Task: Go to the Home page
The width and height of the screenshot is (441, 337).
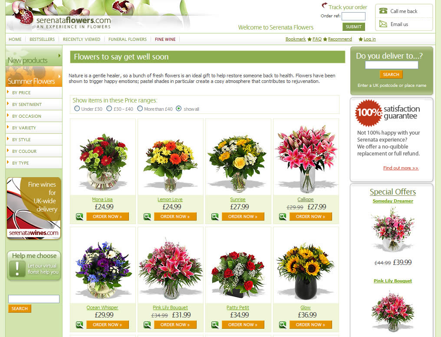Action: pos(15,40)
